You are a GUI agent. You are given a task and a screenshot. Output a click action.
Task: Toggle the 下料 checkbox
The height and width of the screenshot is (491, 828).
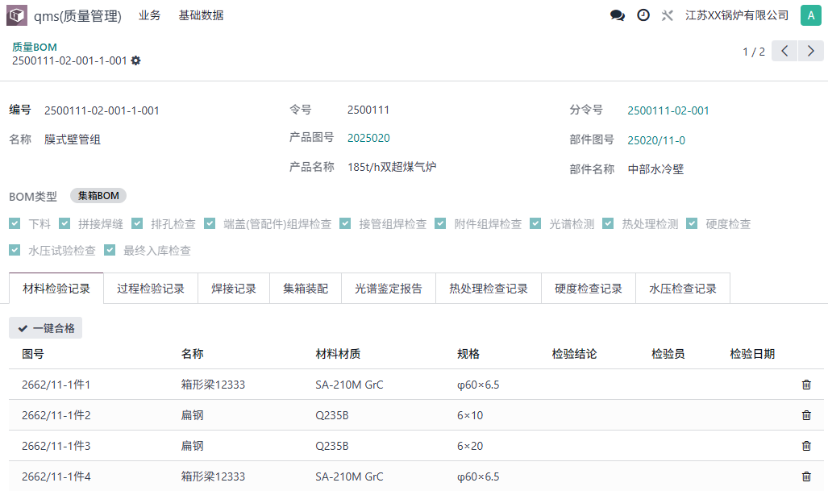[x=15, y=223]
